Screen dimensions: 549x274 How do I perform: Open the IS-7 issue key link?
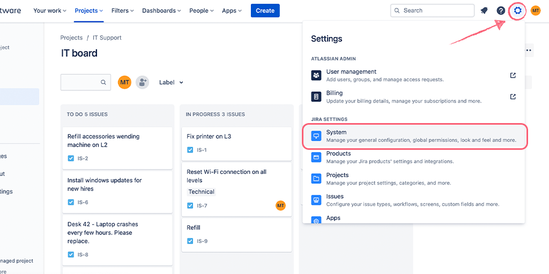click(x=202, y=205)
